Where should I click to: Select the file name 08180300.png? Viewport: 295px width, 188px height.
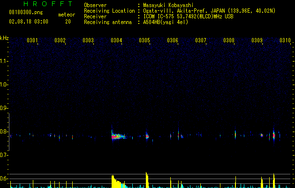[26, 13]
